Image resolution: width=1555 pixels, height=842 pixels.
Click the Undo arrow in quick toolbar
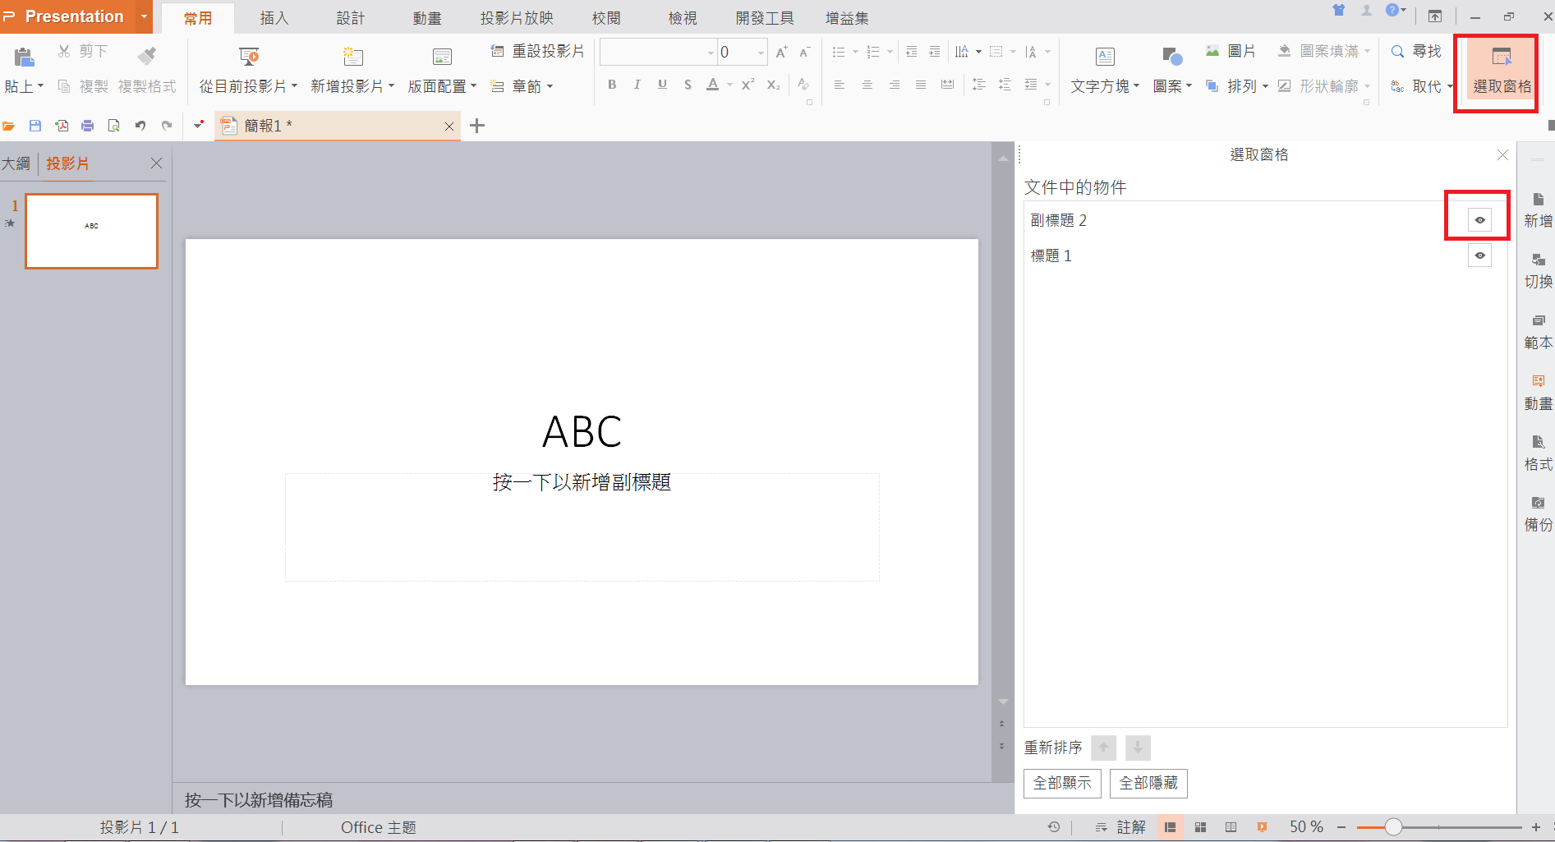point(140,126)
